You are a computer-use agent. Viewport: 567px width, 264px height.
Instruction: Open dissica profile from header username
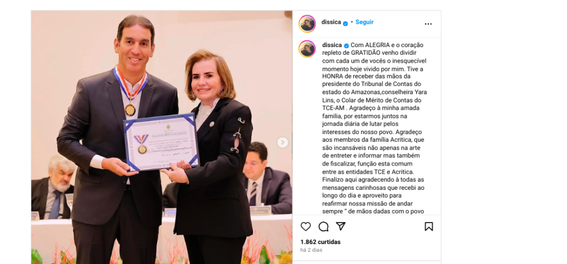331,22
